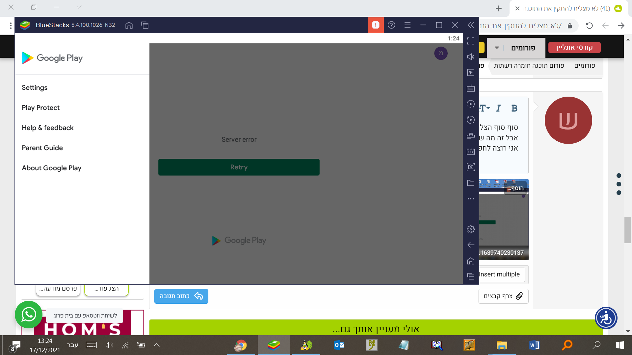Open the BlueStacks keyboard controls icon
This screenshot has width=632, height=355.
coord(471,88)
